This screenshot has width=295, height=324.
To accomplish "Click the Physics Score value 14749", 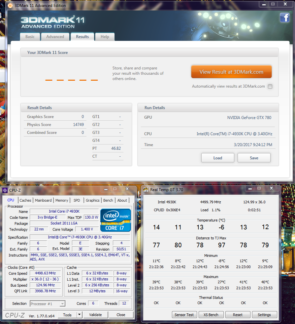I will pos(79,125).
